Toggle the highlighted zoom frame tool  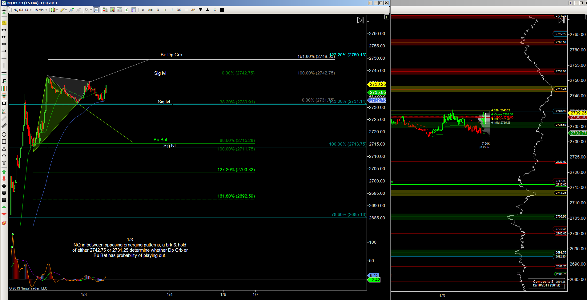(96, 10)
